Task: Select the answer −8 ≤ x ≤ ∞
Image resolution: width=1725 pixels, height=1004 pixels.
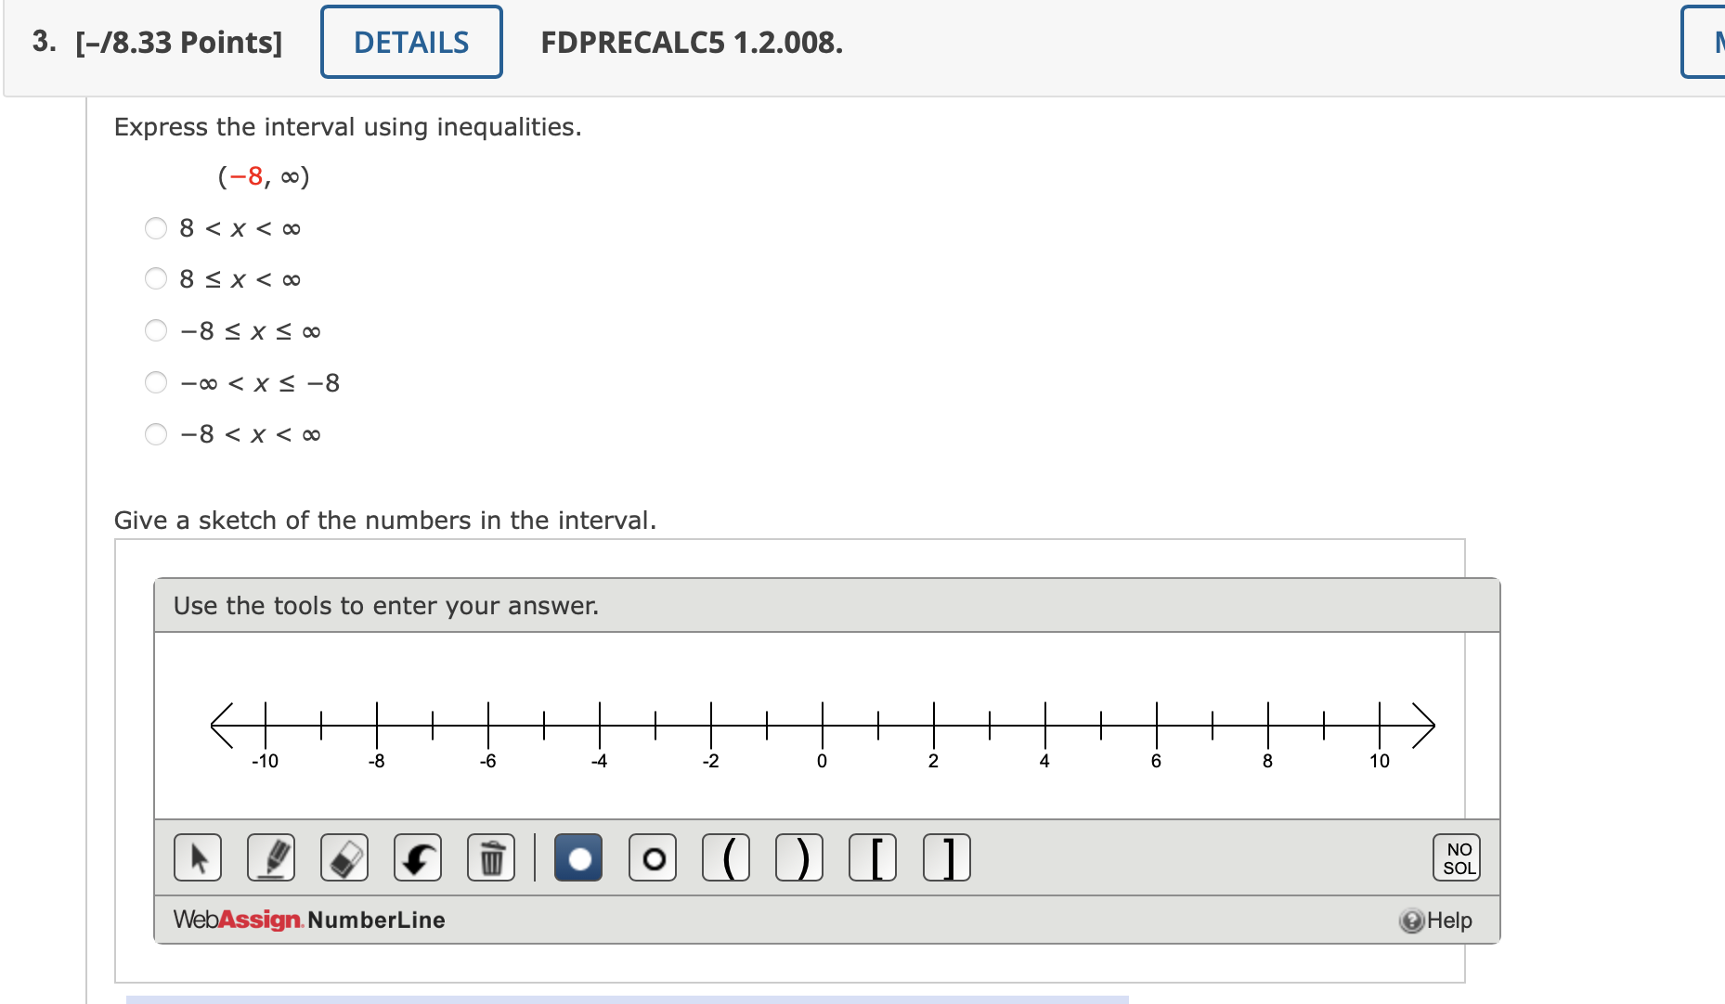Action: pyautogui.click(x=156, y=330)
